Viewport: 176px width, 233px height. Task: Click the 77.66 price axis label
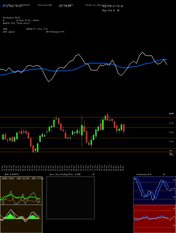click(171, 132)
